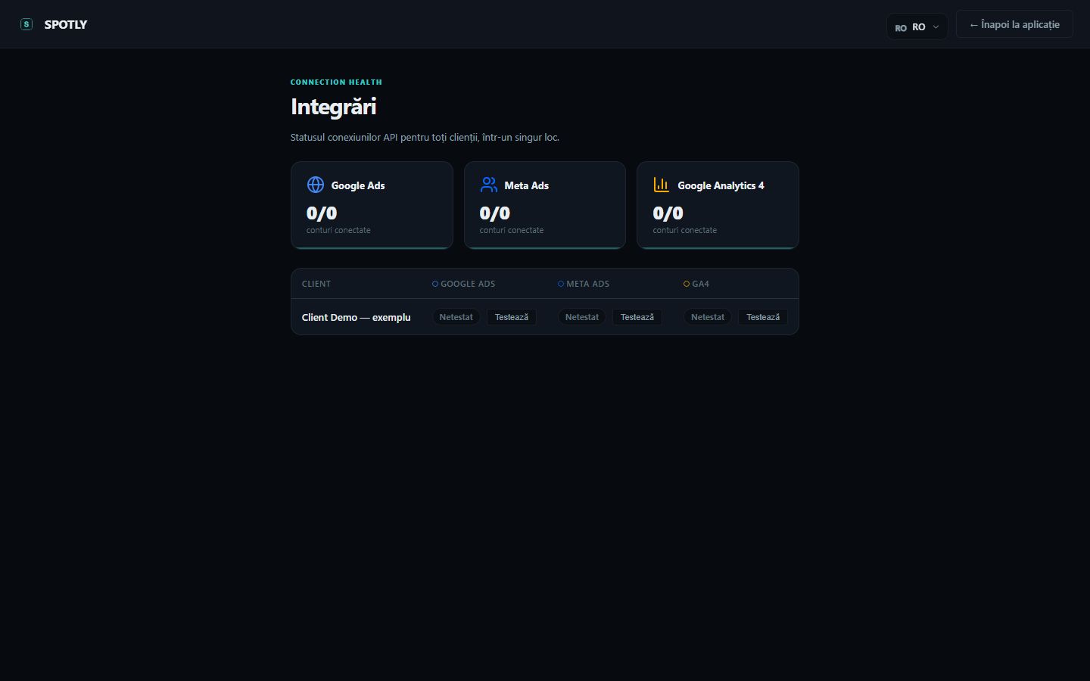Click the Integrări page heading
This screenshot has height=681, width=1090.
click(334, 107)
